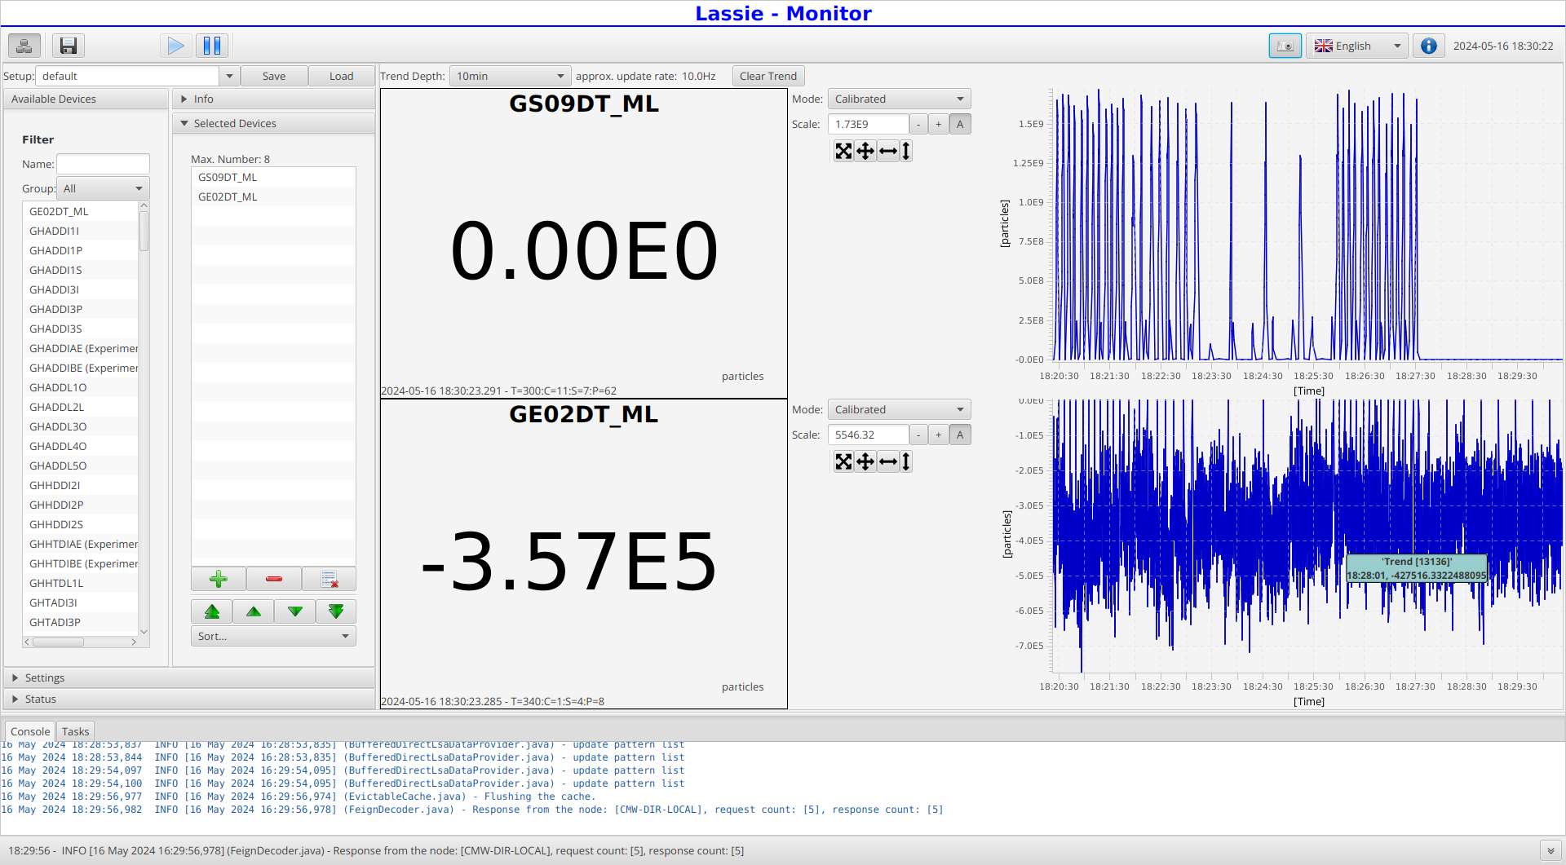This screenshot has width=1566, height=865.
Task: Select GE02DT_ML in the Selected Devices list
Action: [273, 196]
